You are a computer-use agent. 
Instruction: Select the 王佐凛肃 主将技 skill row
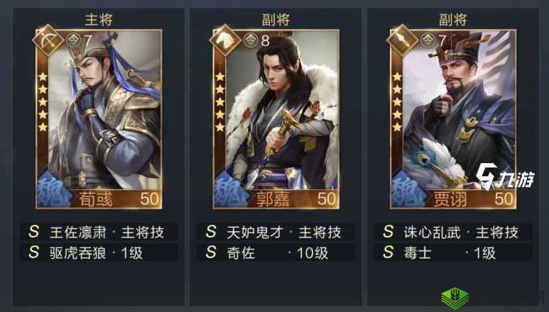pyautogui.click(x=99, y=232)
